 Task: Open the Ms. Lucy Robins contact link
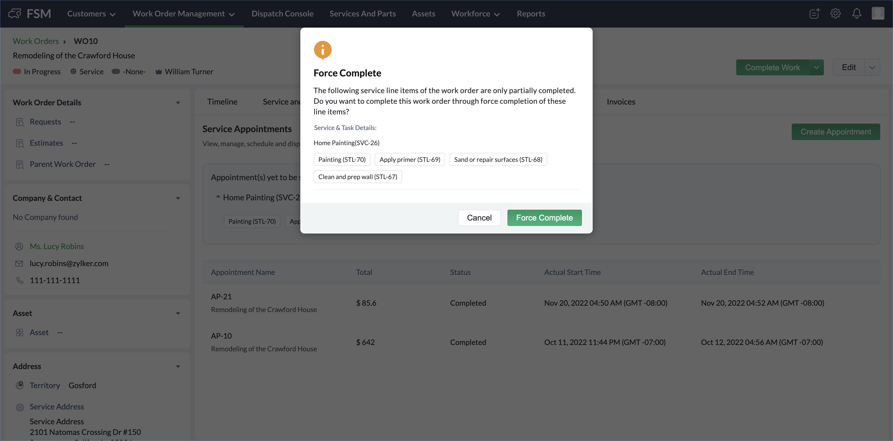pos(57,247)
